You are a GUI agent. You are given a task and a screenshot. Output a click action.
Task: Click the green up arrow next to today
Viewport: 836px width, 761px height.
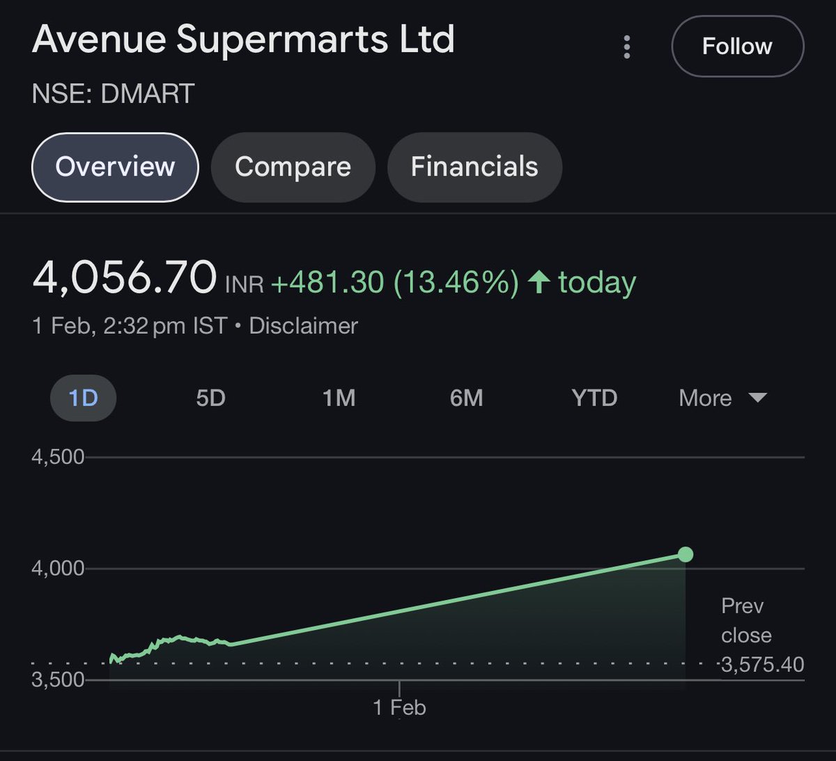[x=539, y=282]
